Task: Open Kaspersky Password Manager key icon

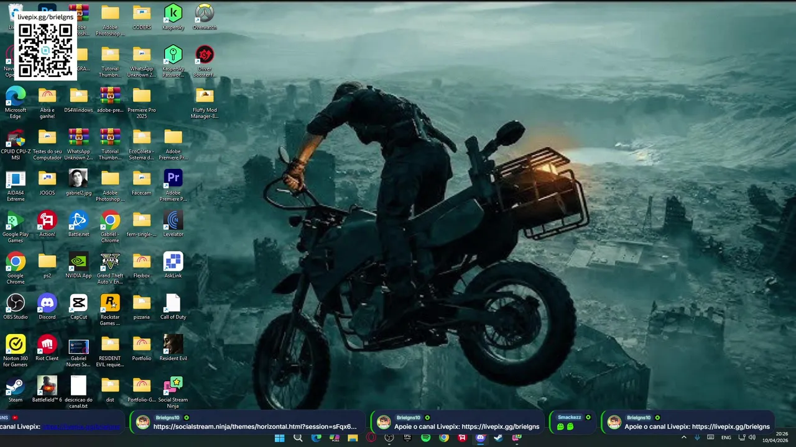Action: 173,61
